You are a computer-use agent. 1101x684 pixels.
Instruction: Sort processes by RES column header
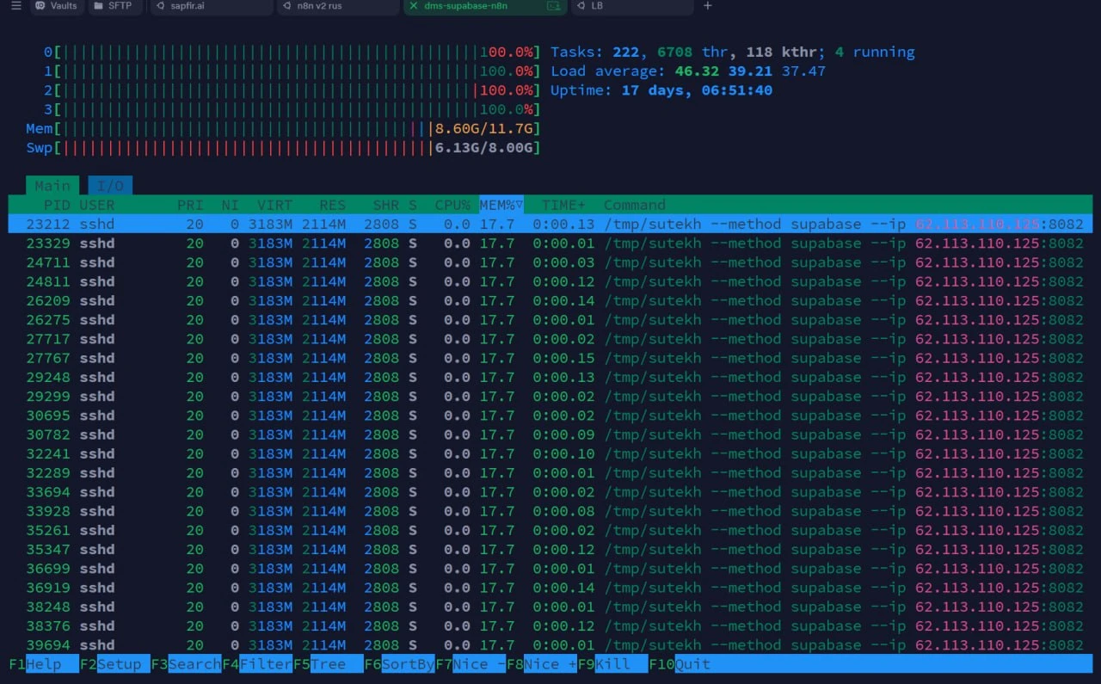point(332,205)
